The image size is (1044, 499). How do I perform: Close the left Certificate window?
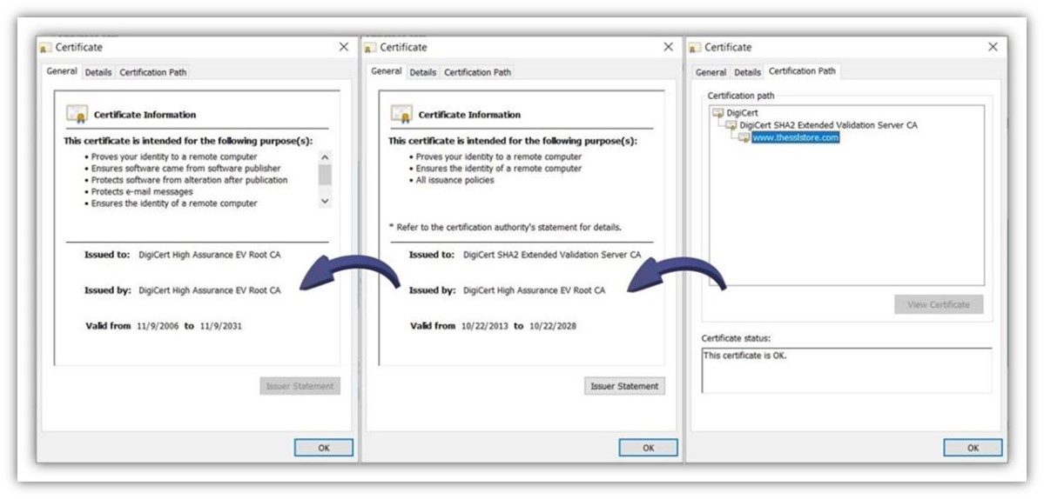(x=344, y=47)
